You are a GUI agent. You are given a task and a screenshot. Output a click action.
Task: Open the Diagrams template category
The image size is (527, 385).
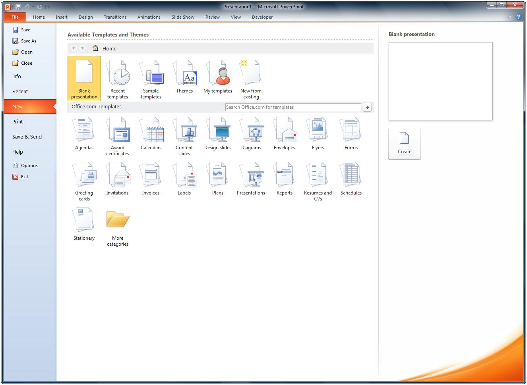click(251, 133)
